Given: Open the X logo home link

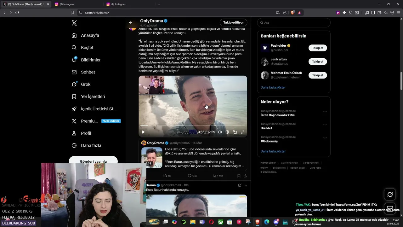Looking at the screenshot, I should point(74,23).
